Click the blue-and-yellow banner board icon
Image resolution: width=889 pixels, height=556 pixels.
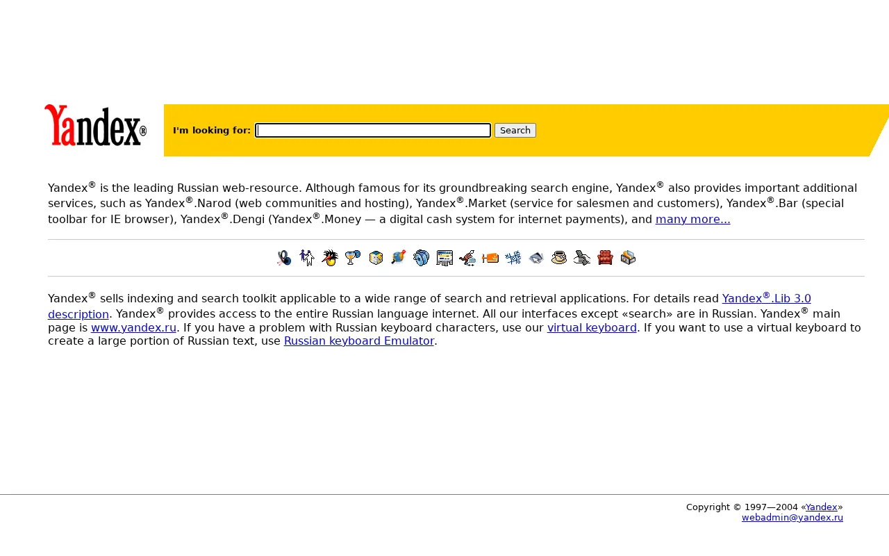444,258
